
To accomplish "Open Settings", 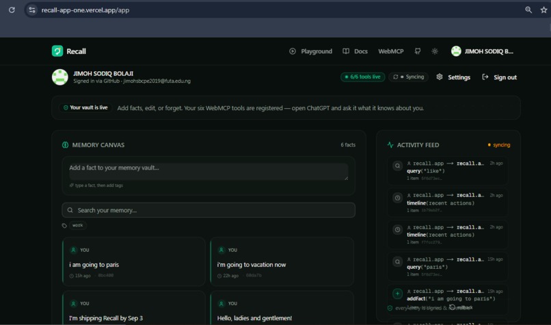I will point(453,77).
